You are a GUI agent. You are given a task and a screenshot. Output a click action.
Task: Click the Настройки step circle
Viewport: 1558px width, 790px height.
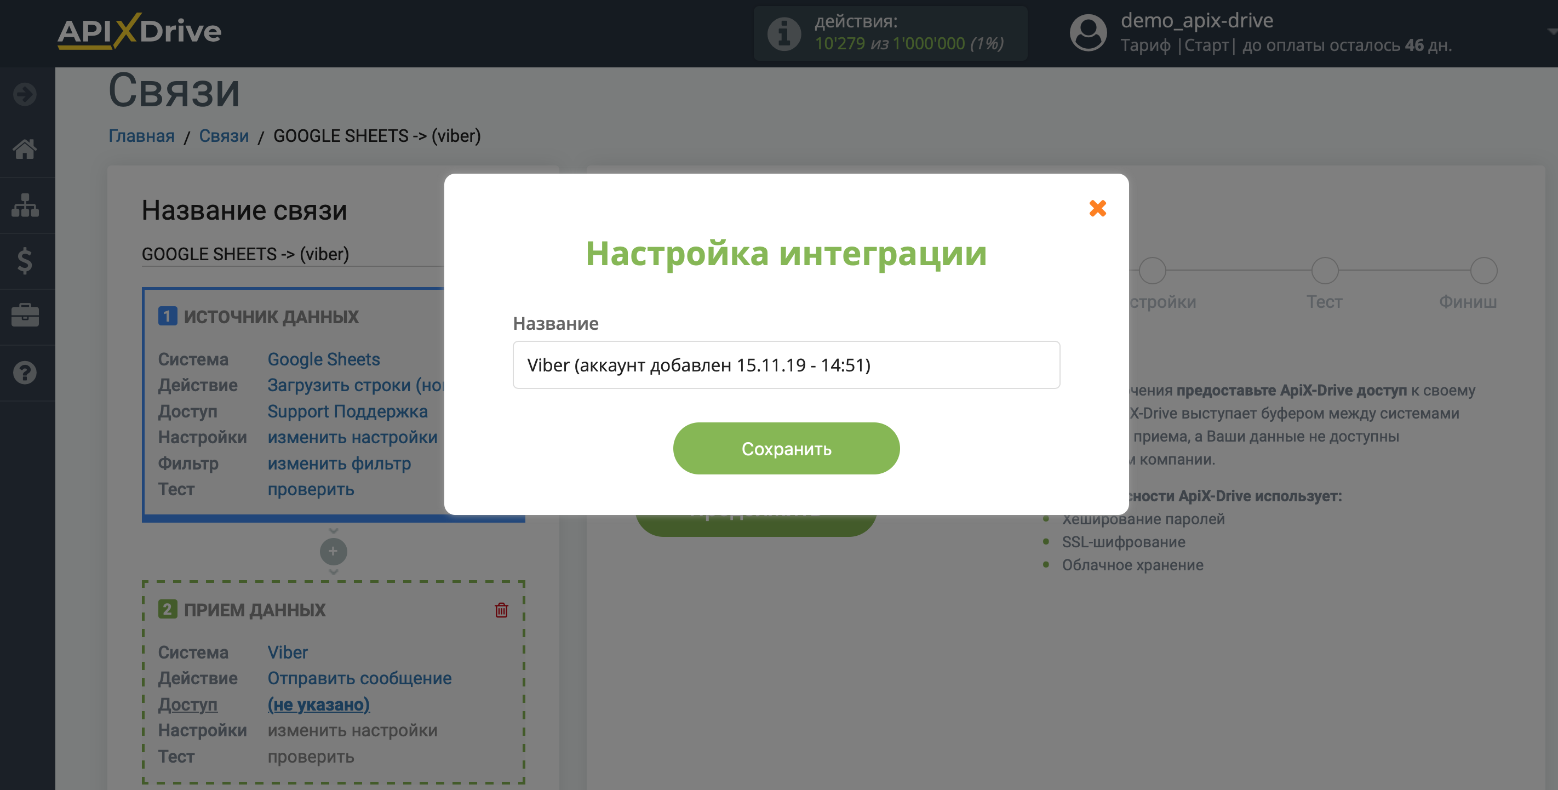click(1153, 271)
